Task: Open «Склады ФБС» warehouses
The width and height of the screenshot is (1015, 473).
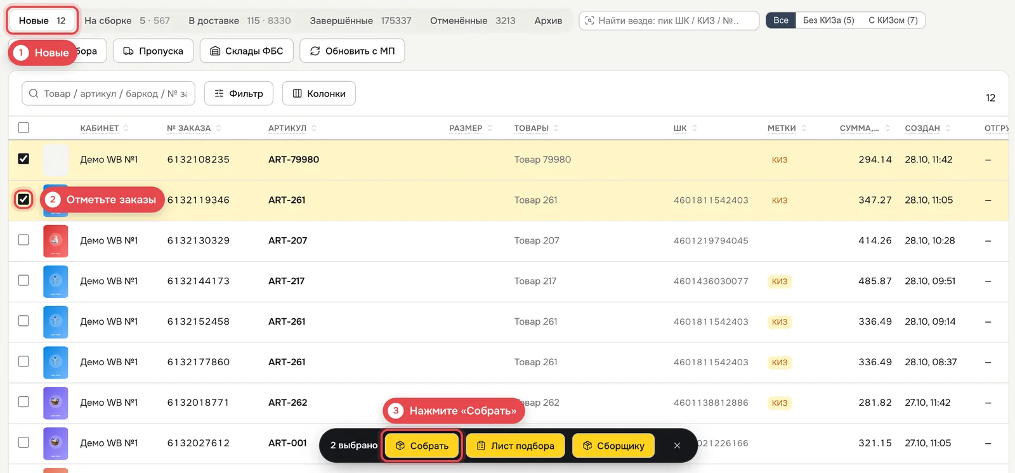Action: [x=247, y=51]
